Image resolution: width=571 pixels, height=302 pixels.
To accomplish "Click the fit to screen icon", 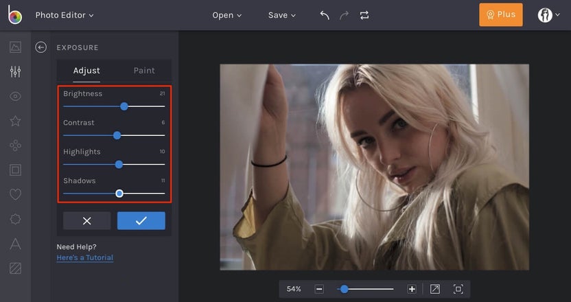I will pyautogui.click(x=458, y=289).
